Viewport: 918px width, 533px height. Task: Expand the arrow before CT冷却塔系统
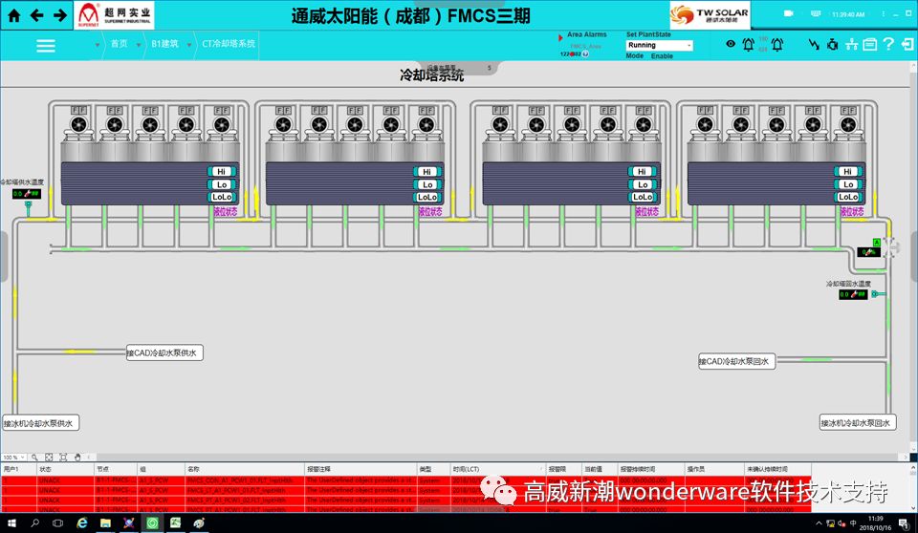189,45
